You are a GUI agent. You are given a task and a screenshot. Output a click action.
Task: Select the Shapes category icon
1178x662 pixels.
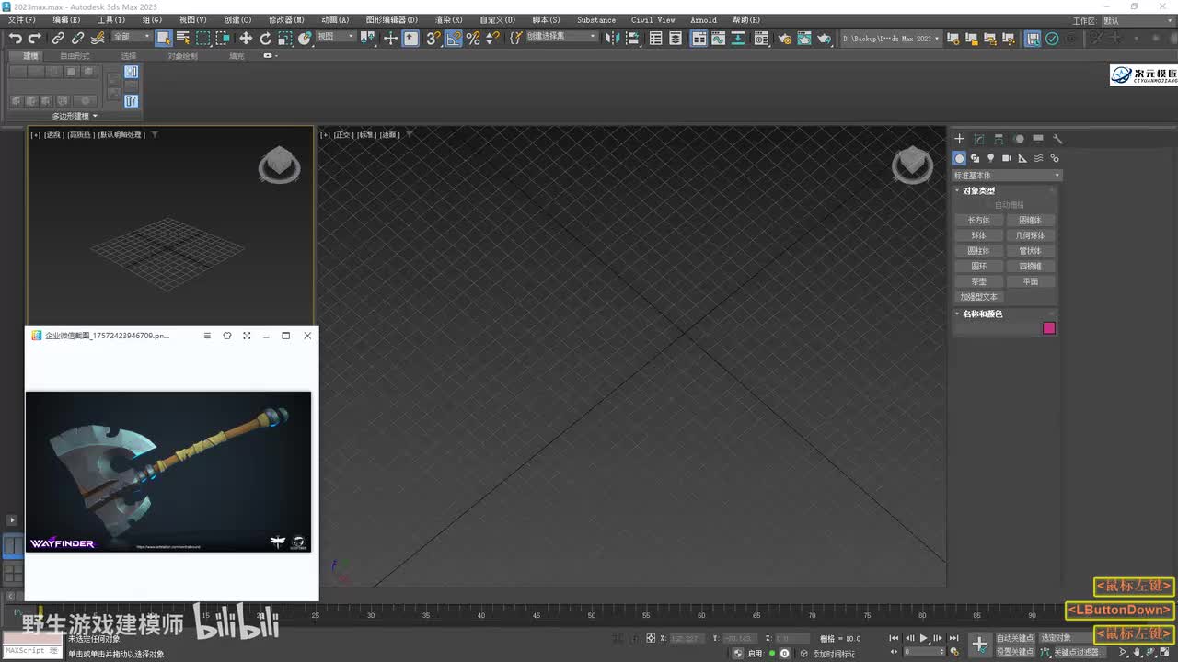click(975, 158)
